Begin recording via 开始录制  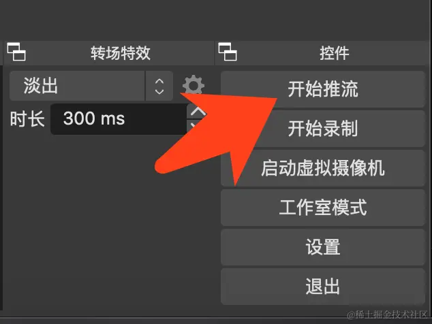pos(322,129)
